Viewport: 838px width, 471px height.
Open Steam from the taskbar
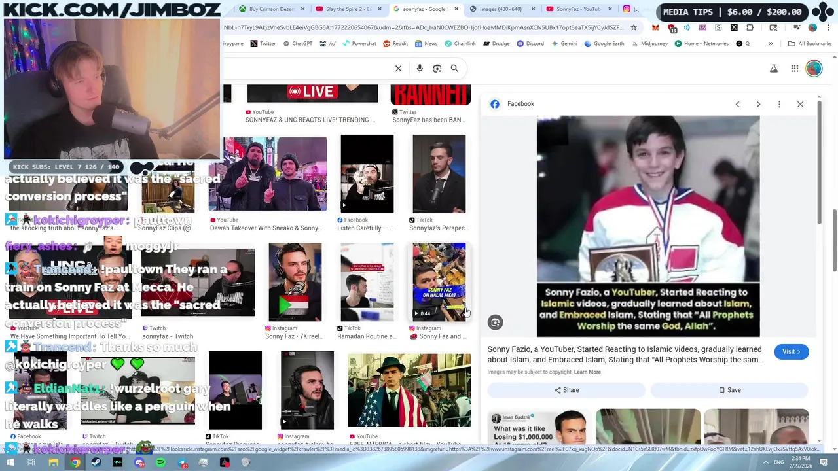point(96,462)
